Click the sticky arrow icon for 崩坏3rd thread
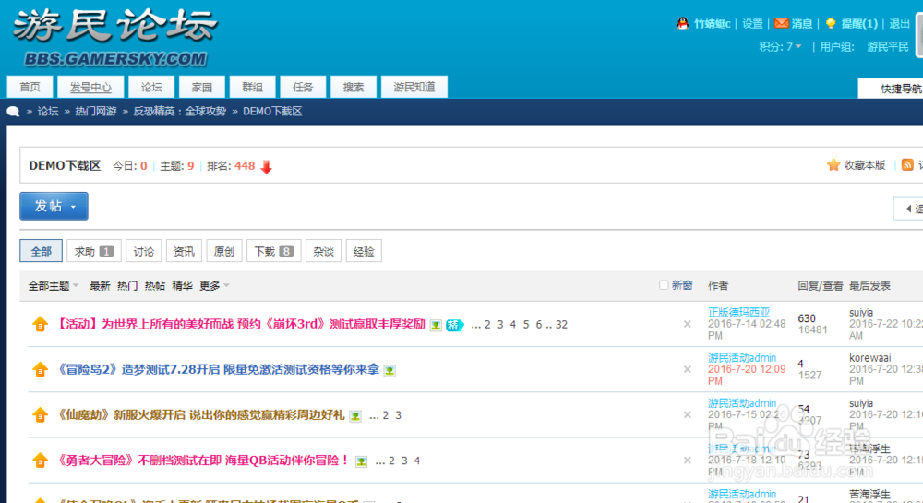 click(x=40, y=324)
